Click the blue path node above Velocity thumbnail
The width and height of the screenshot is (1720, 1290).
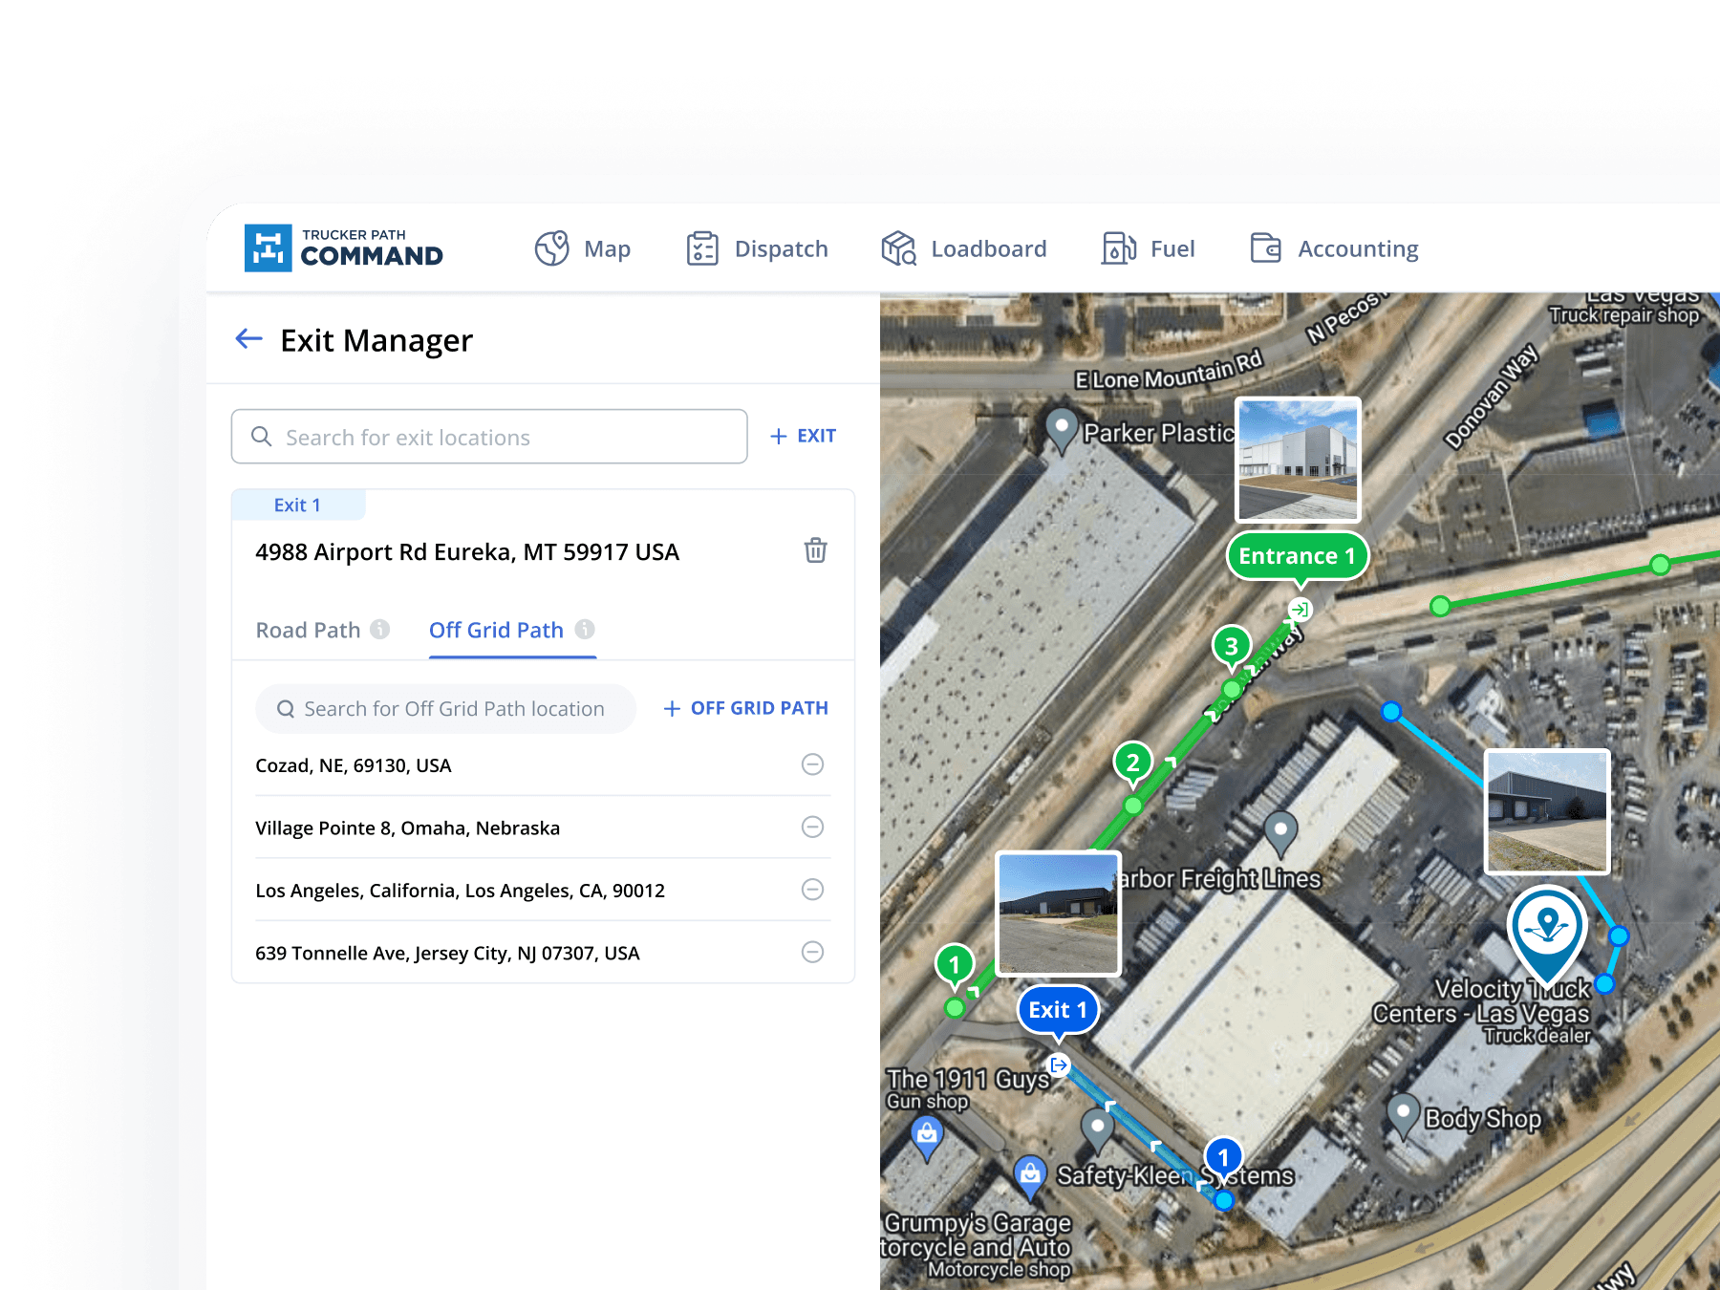pyautogui.click(x=1391, y=711)
